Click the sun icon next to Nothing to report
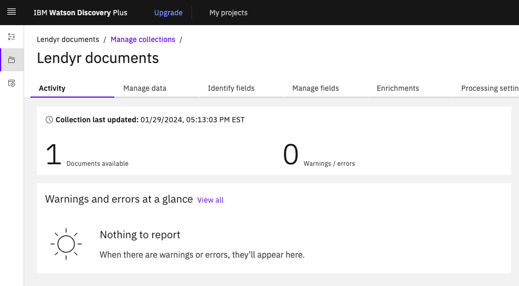The image size is (519, 286). click(66, 244)
